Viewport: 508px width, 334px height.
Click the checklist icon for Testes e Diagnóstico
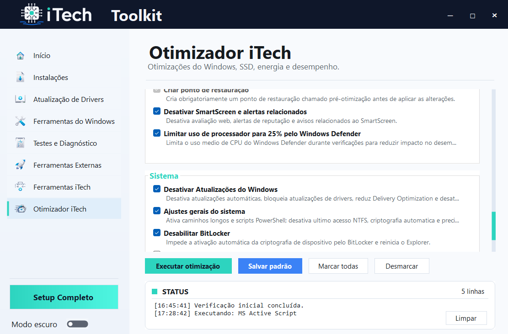(x=20, y=143)
